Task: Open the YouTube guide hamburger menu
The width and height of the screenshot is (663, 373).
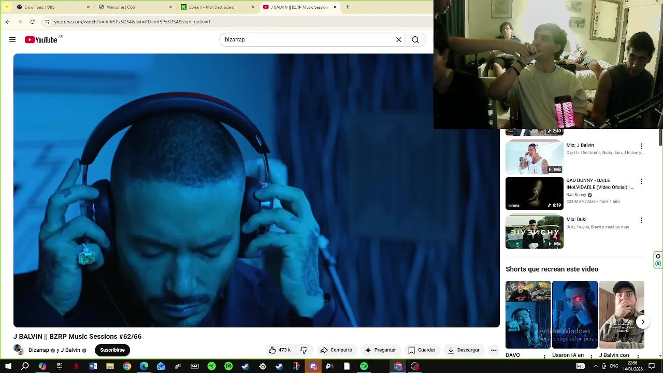Action: [x=12, y=40]
